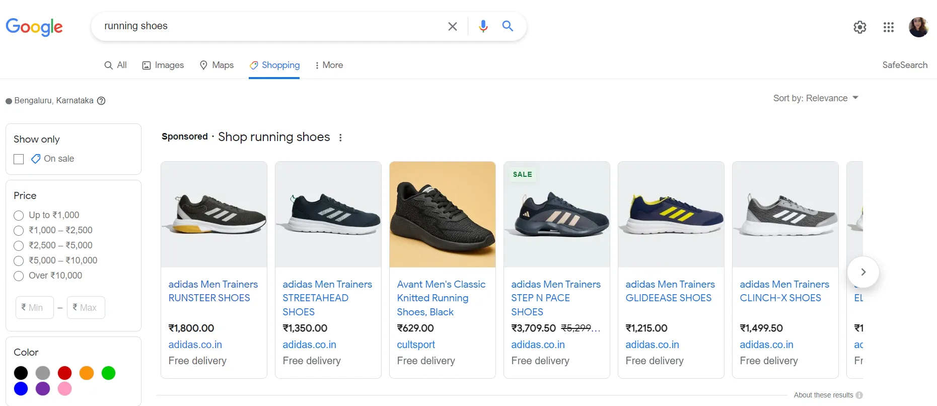Open the STREETAHEAD SHOES product image
This screenshot has height=406, width=937.
(x=328, y=215)
